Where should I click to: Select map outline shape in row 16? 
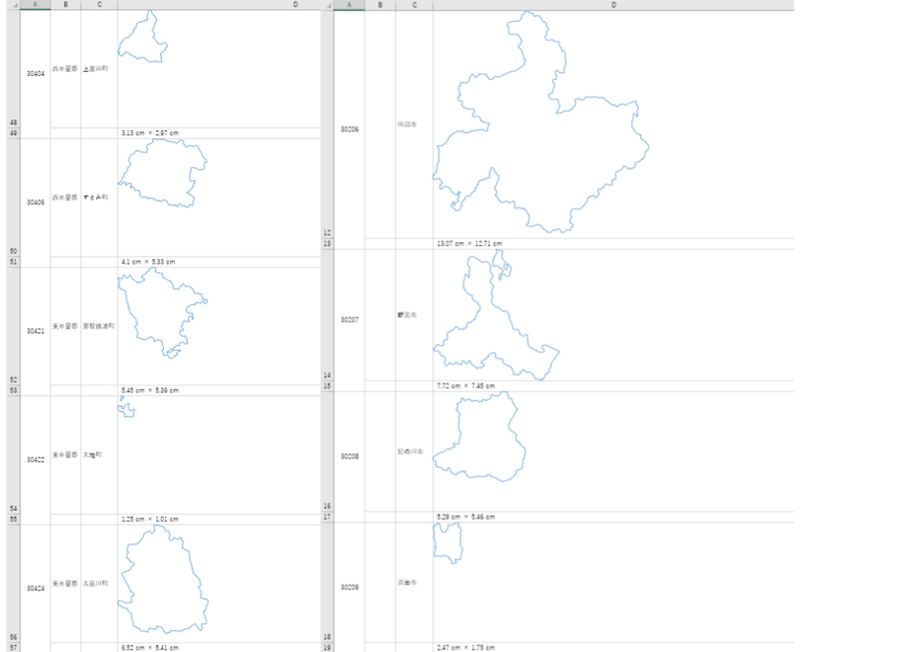479,437
